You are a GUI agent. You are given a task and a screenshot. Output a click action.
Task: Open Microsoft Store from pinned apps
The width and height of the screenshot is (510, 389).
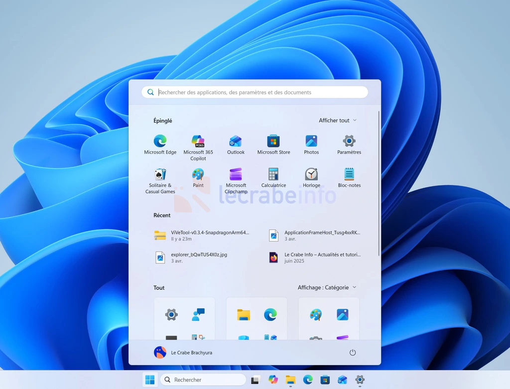(273, 145)
